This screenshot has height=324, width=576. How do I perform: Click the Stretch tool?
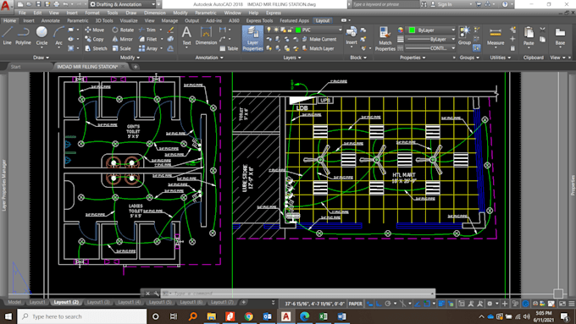[96, 48]
